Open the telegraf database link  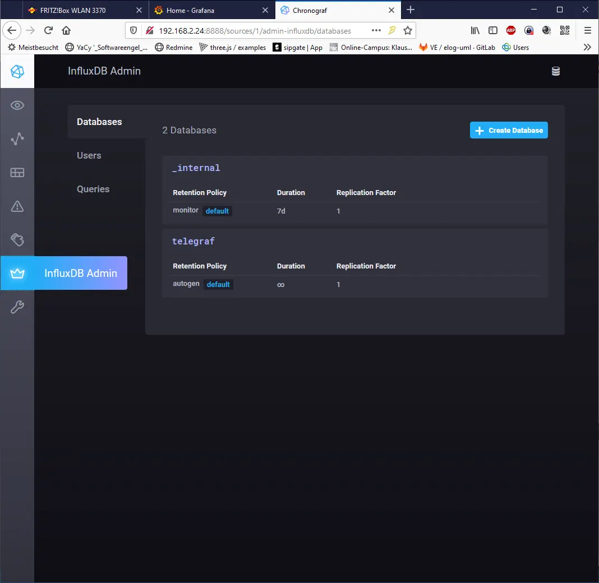coord(193,241)
